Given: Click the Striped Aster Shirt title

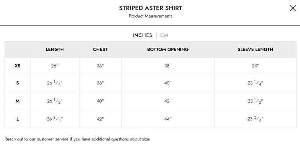Looking at the screenshot, I should pyautogui.click(x=151, y=8).
